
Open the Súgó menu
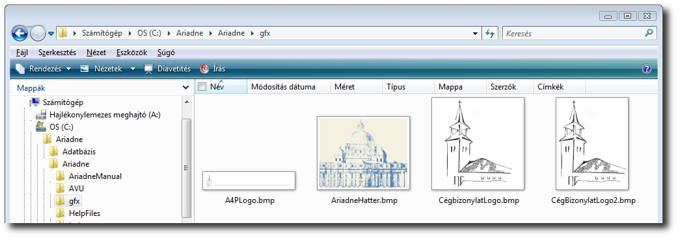(166, 53)
